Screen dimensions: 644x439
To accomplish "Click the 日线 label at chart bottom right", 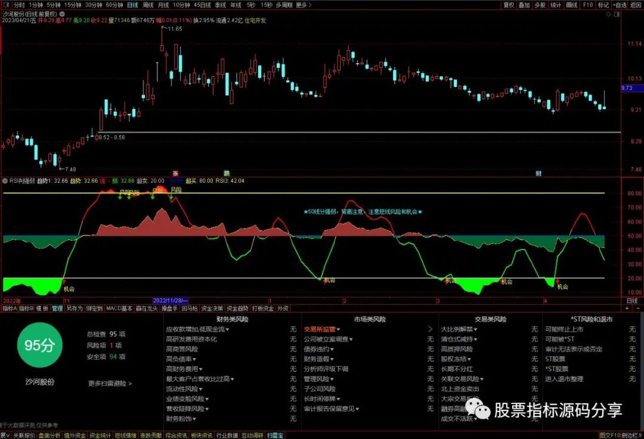I will tap(631, 301).
